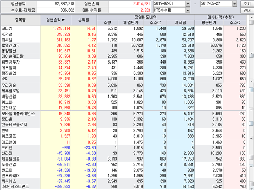Viewport: 254px width, 190px height.
Task: Select the 벽광산업 stock row
Action: coord(123,97)
